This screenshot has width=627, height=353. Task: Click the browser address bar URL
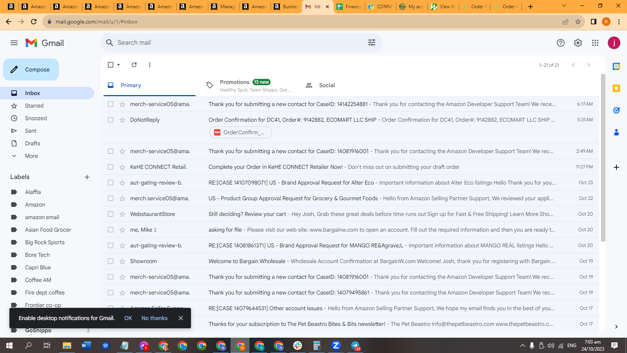pyautogui.click(x=96, y=22)
